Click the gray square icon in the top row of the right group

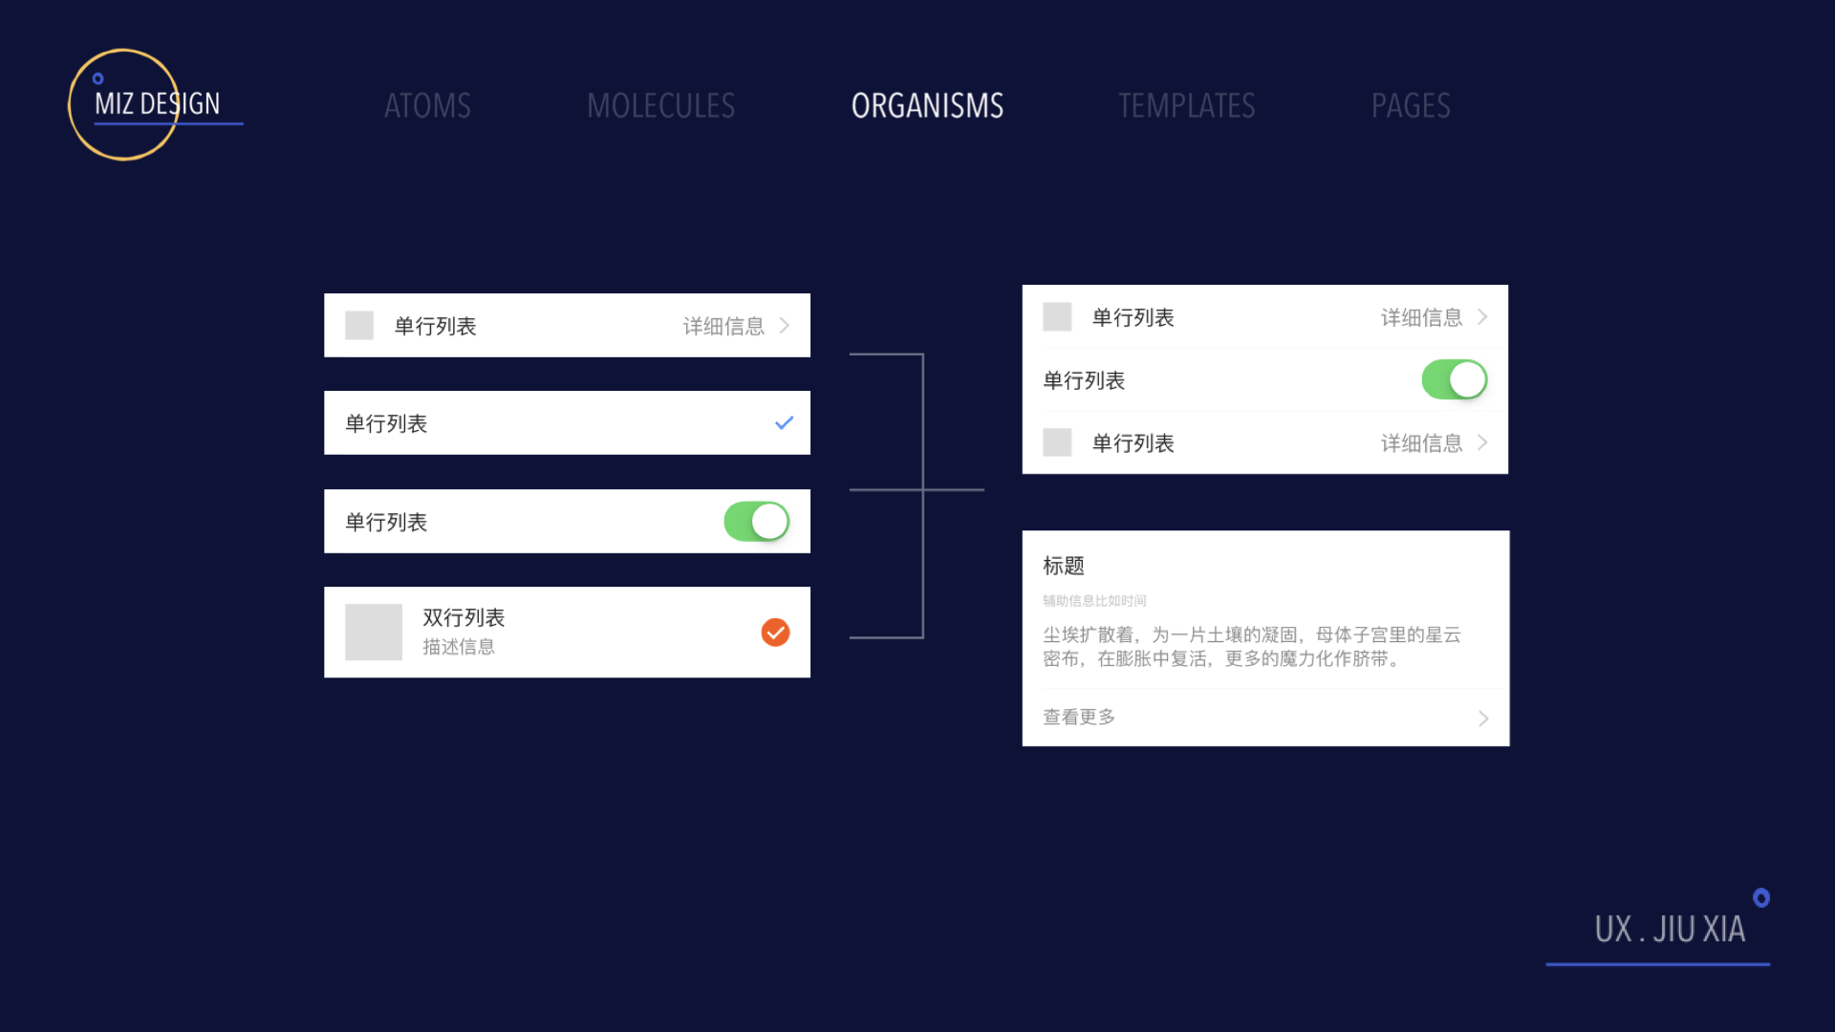(1057, 316)
